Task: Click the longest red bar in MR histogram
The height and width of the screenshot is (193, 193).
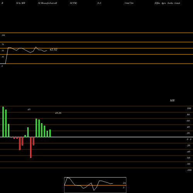Action: (x=31, y=147)
